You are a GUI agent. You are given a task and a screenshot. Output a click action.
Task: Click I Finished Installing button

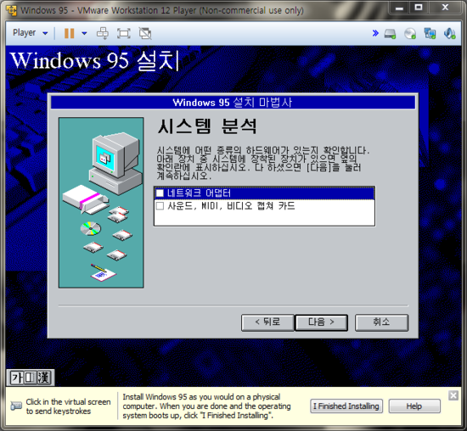[x=346, y=406]
